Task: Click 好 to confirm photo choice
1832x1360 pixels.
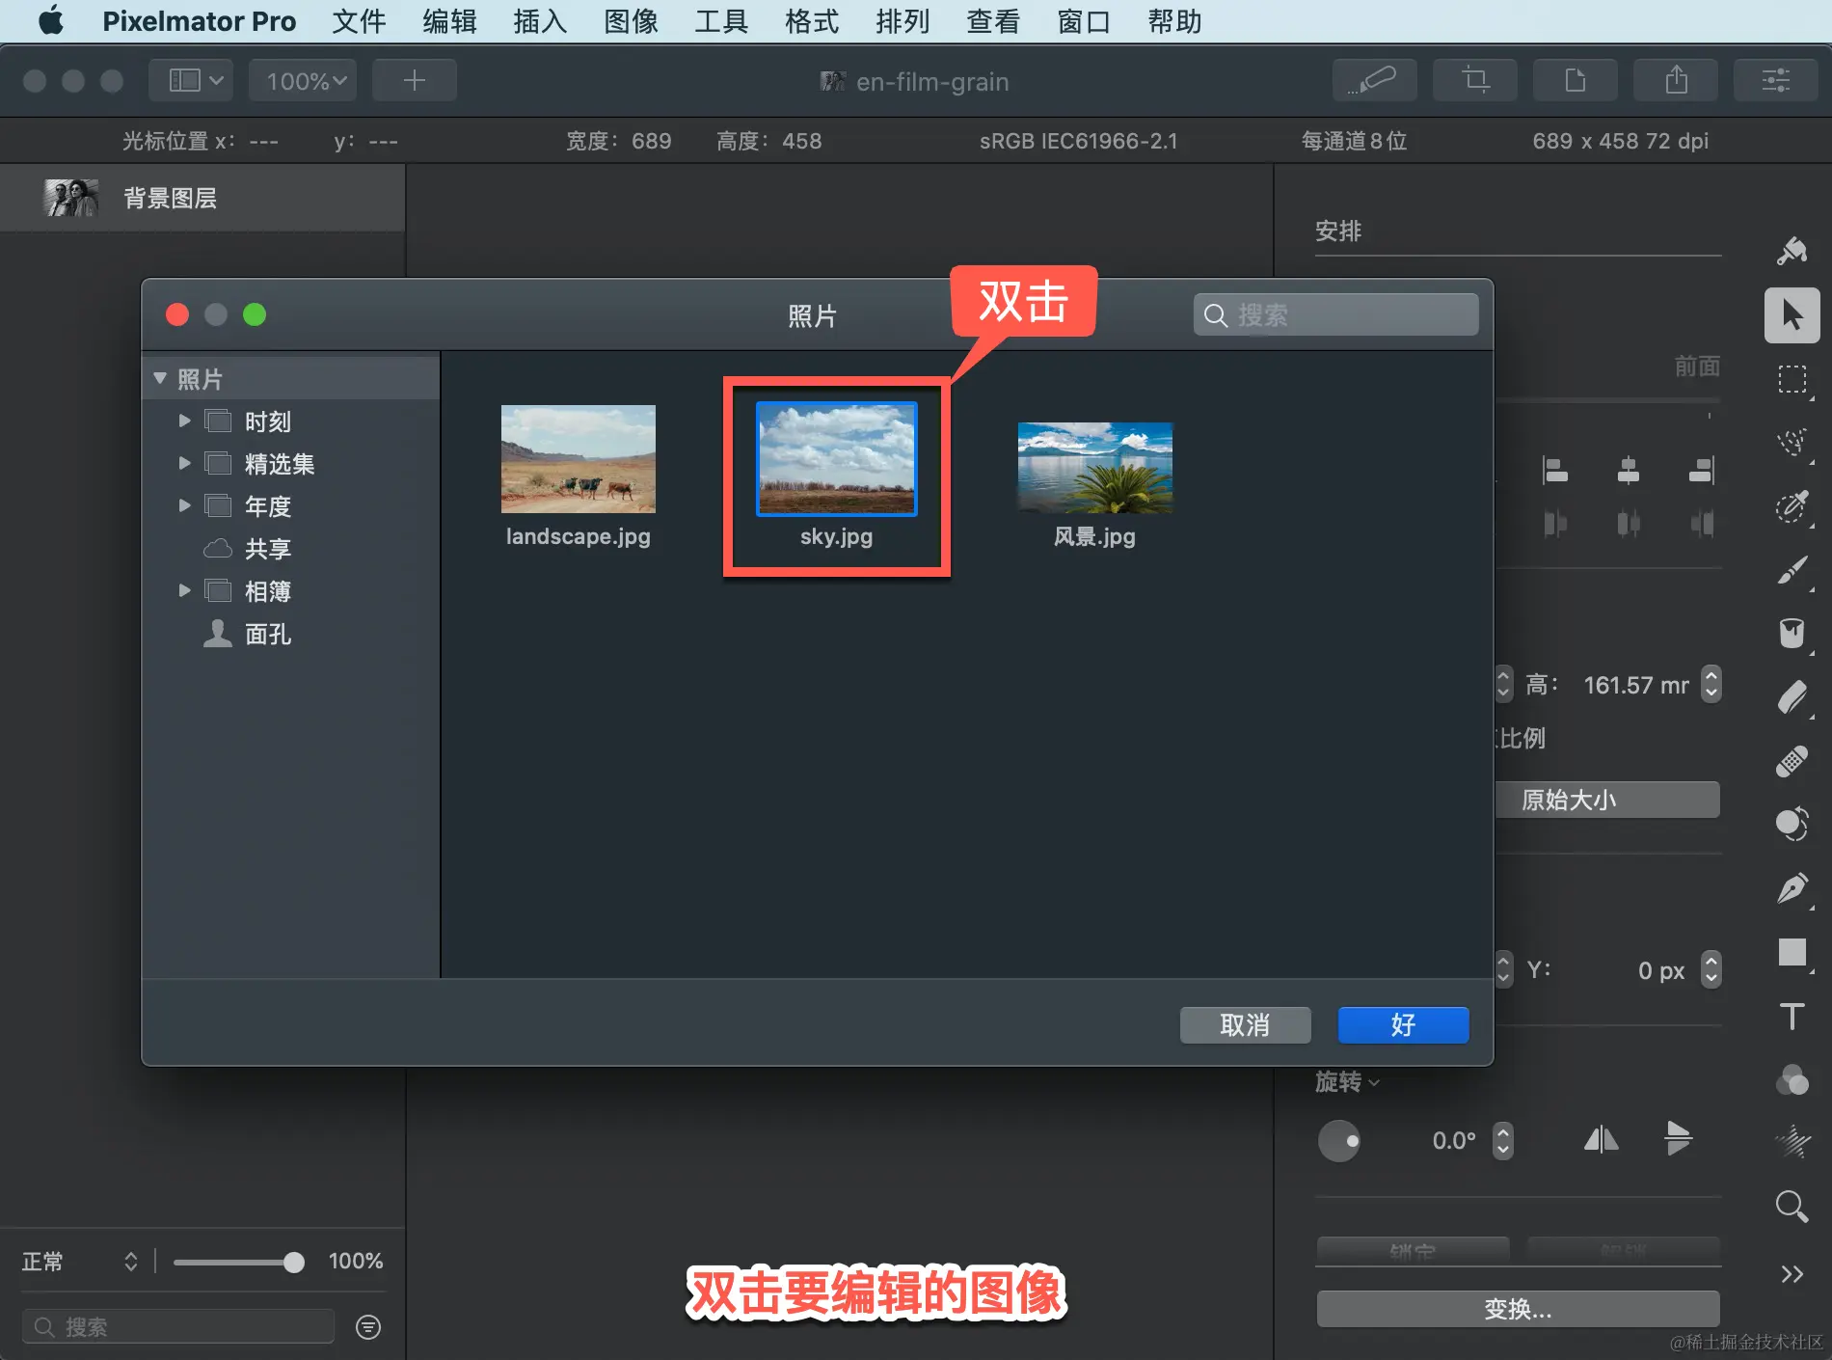Action: 1403,1024
